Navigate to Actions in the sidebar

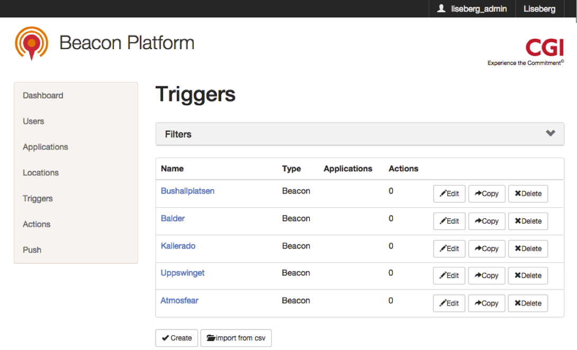[x=37, y=224]
